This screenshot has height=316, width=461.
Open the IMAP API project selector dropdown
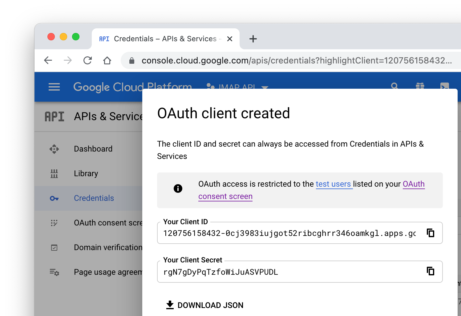(x=237, y=87)
